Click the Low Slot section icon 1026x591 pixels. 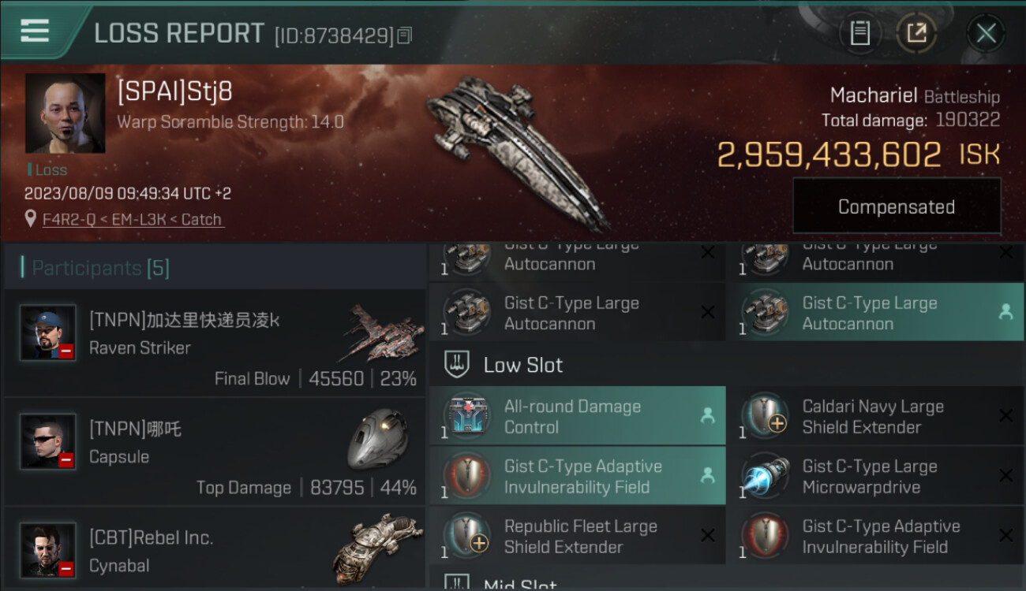pos(458,364)
